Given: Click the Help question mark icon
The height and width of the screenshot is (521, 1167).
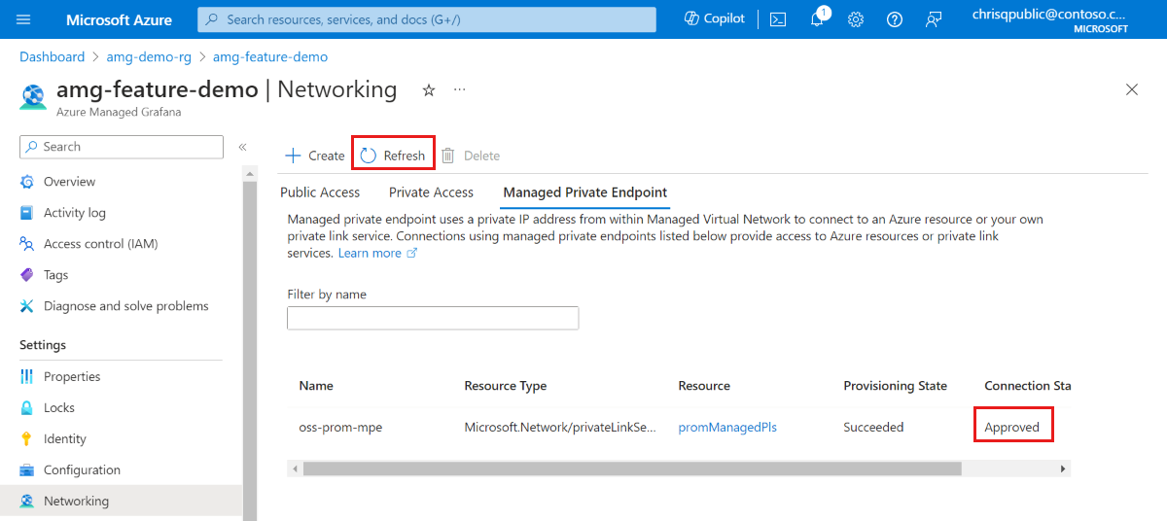Looking at the screenshot, I should tap(895, 19).
